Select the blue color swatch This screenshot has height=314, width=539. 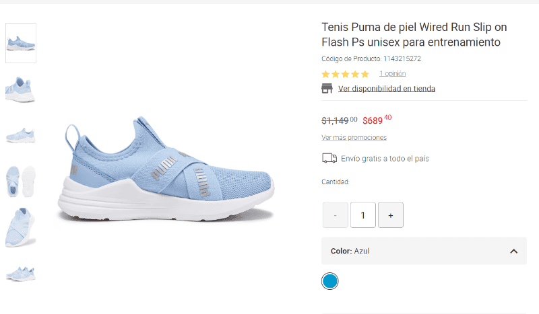329,281
